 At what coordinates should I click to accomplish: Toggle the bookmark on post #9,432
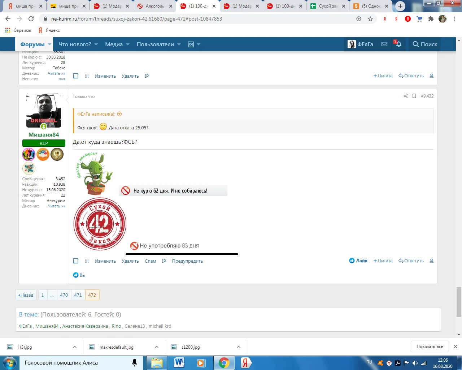(414, 96)
